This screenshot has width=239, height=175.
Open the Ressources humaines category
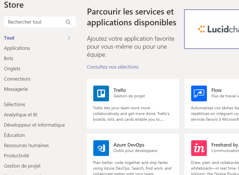tap(26, 145)
